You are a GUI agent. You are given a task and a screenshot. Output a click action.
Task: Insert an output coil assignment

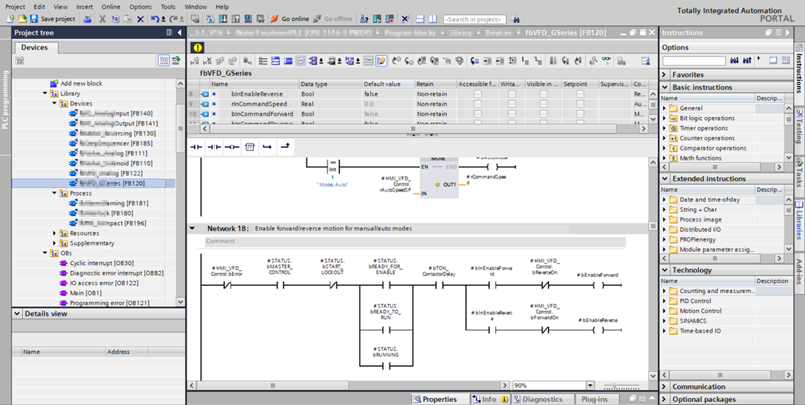[232, 147]
